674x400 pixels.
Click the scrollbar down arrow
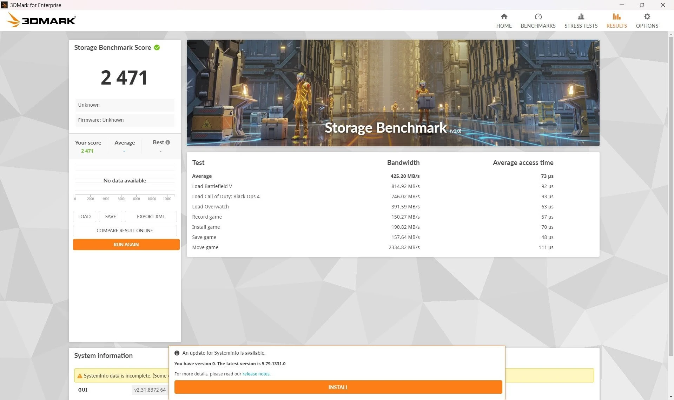point(671,397)
